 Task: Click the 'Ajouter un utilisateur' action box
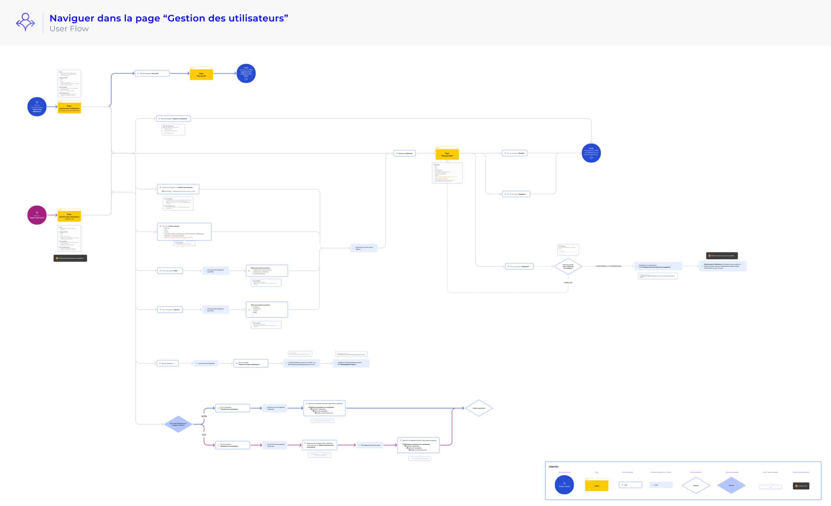coord(173,119)
